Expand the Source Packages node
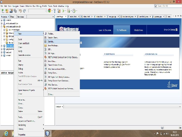This screenshot has height=137, width=182. pyautogui.click(x=4, y=30)
